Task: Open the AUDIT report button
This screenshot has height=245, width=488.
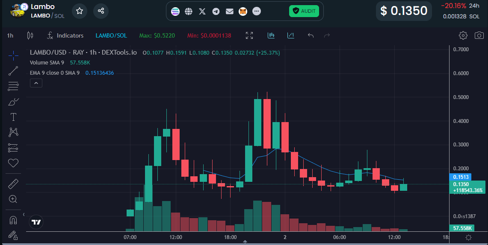Action: coord(304,11)
